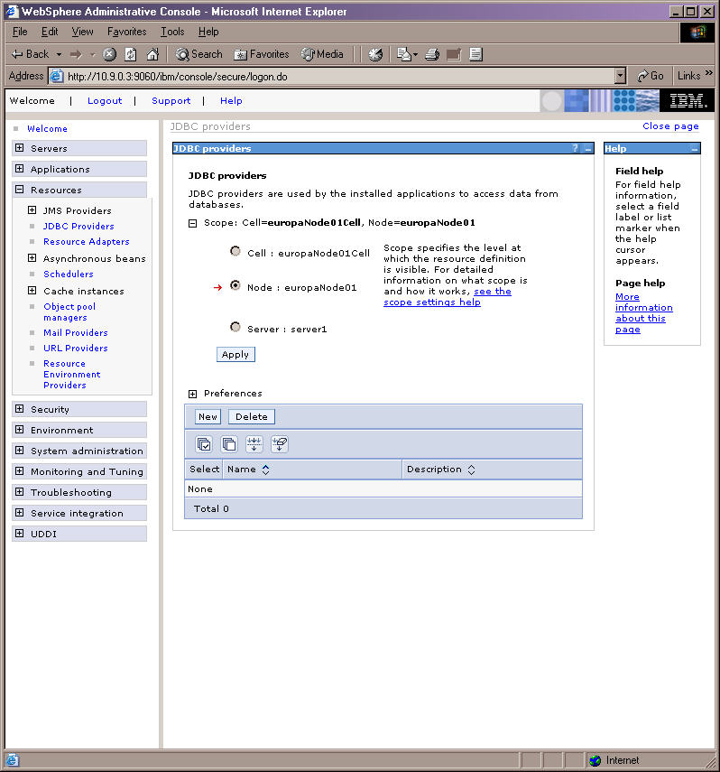This screenshot has width=720, height=772.
Task: Click the Delete button
Action: (252, 416)
